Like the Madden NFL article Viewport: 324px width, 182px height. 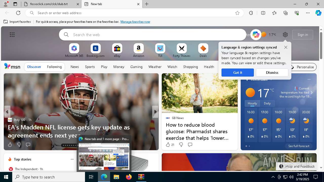click(10, 145)
